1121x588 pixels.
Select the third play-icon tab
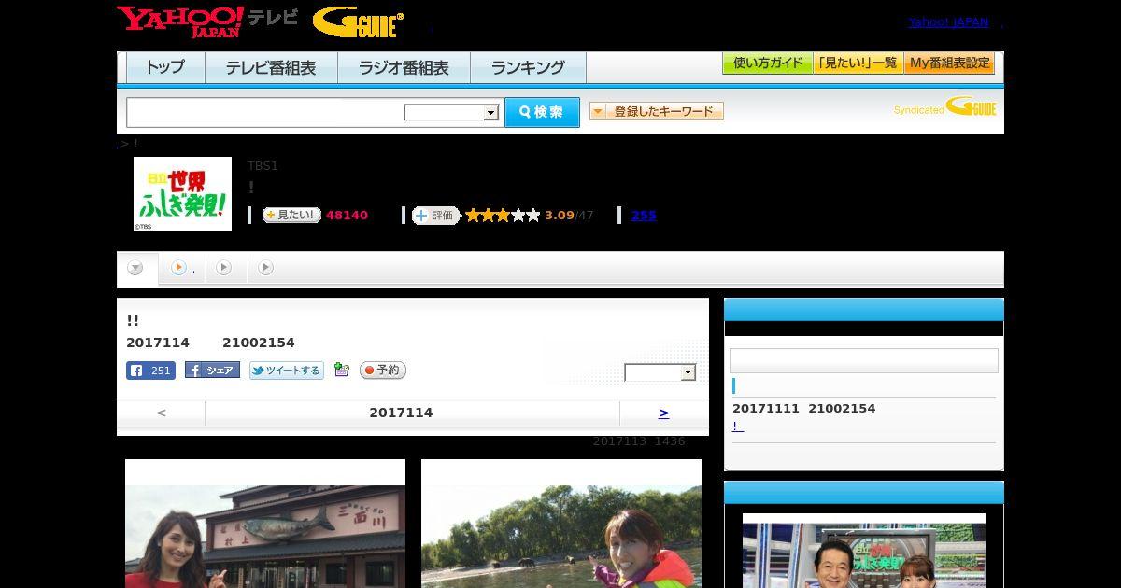(224, 268)
